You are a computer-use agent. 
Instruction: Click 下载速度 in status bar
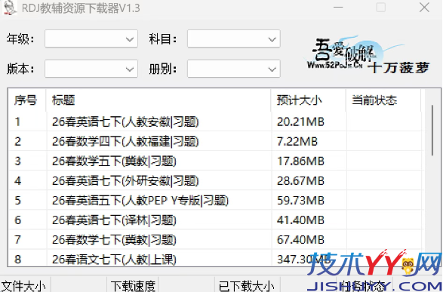133,285
